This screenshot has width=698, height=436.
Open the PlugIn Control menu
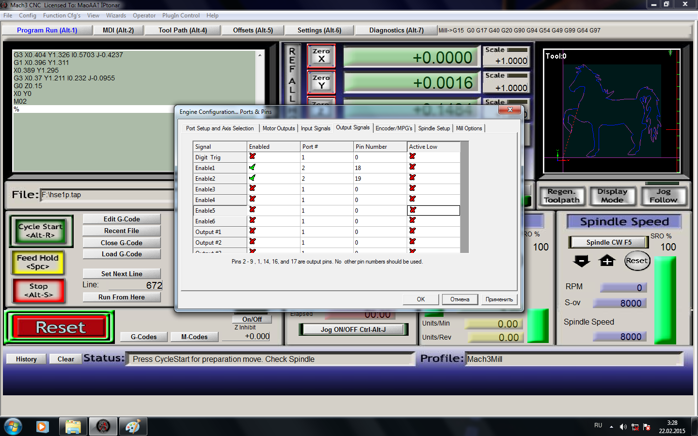(x=181, y=16)
